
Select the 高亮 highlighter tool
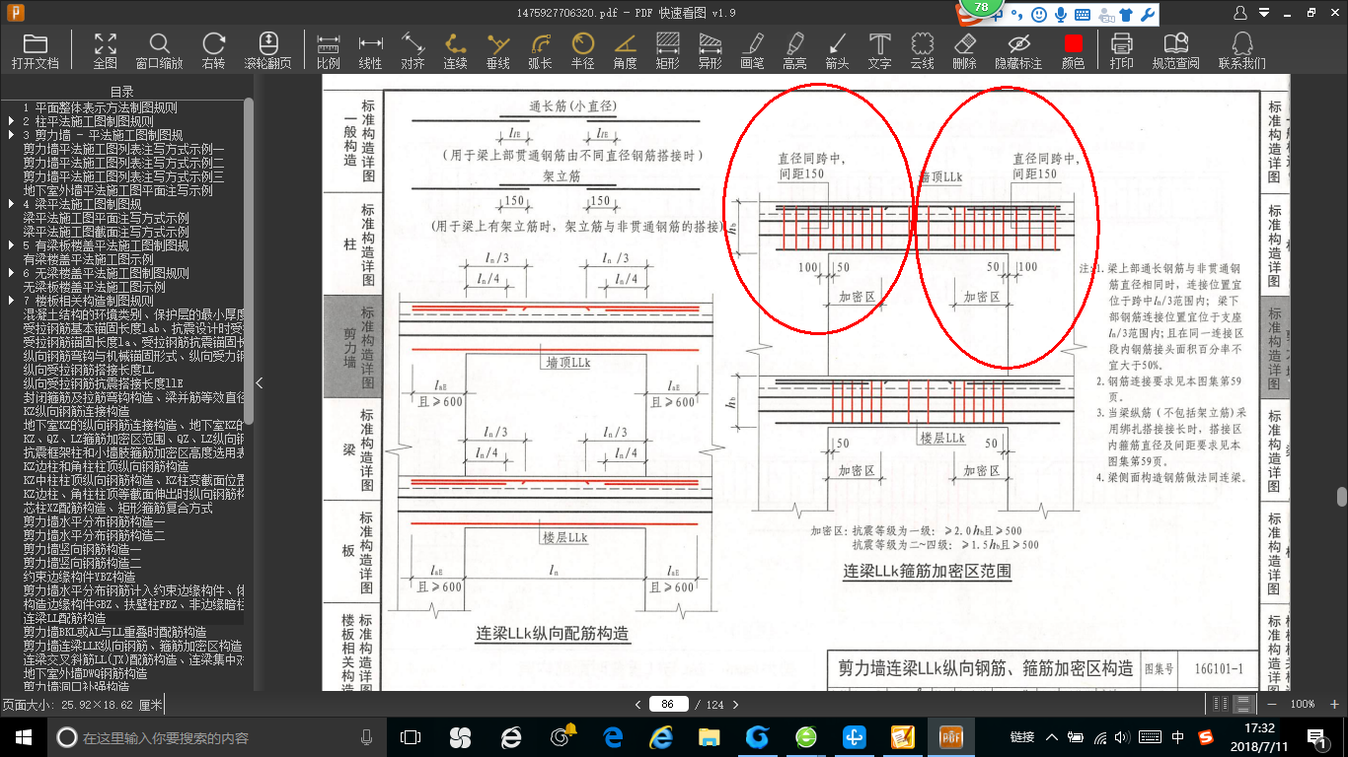[x=794, y=50]
